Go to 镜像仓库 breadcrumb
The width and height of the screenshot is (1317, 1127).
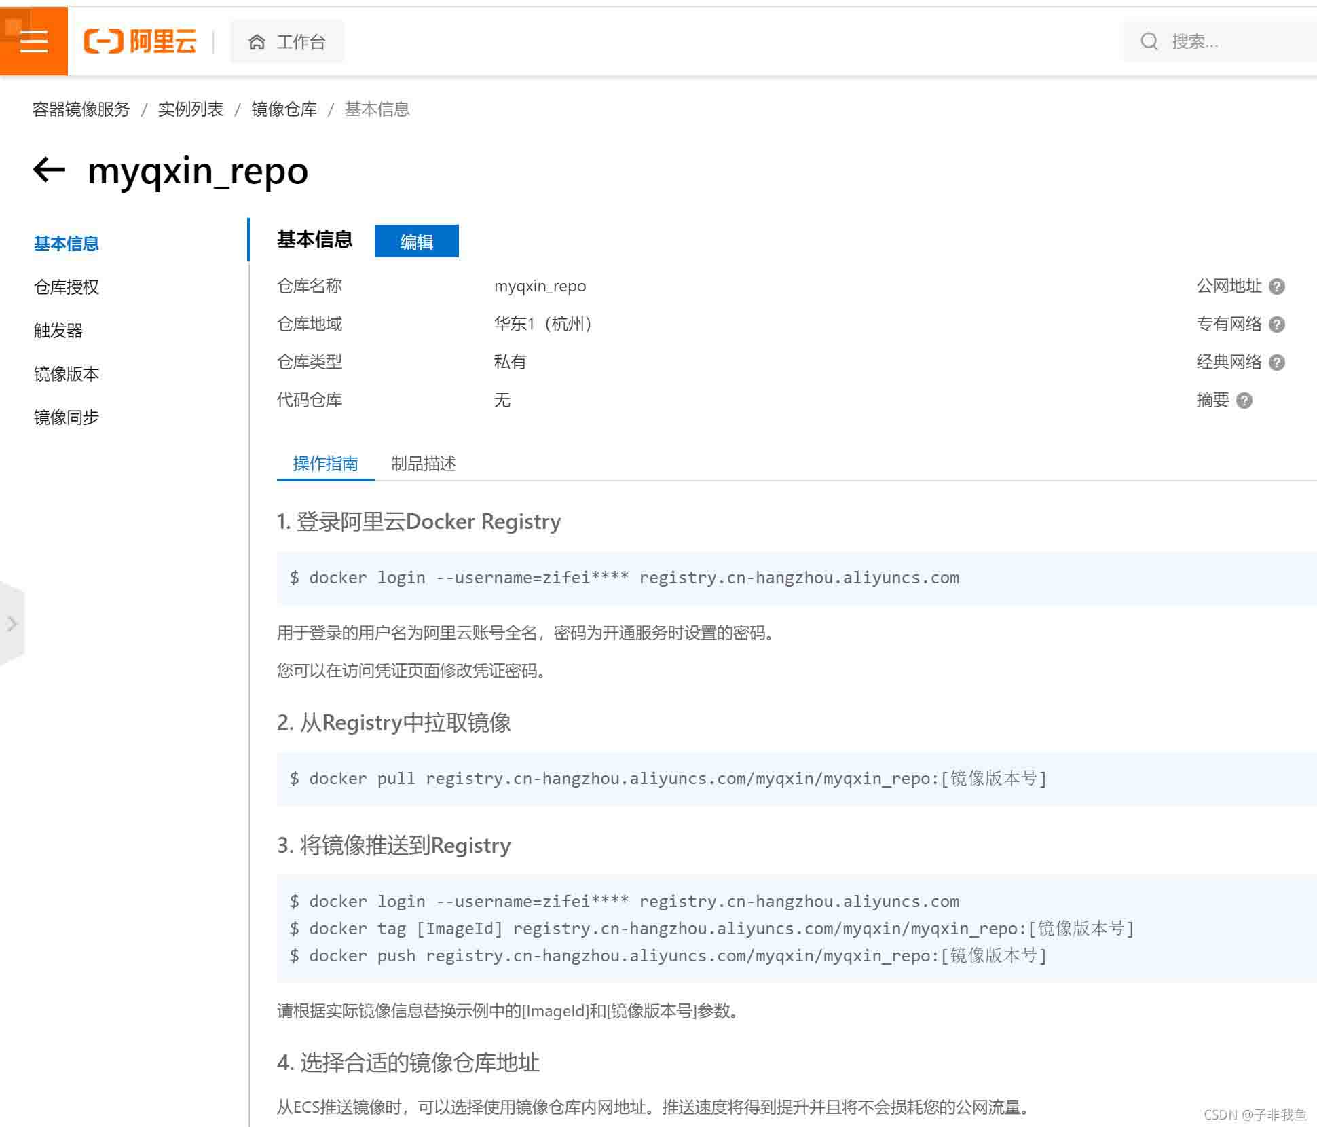pyautogui.click(x=284, y=109)
